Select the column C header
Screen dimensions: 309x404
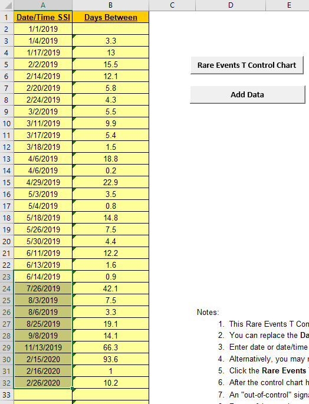click(x=172, y=5)
